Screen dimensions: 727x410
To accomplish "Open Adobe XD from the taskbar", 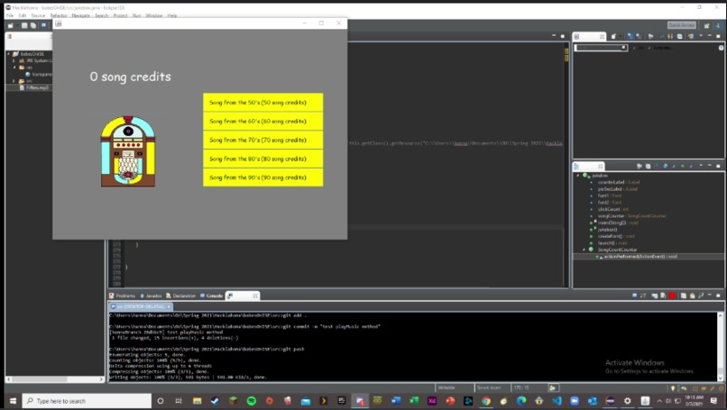I will [x=432, y=401].
